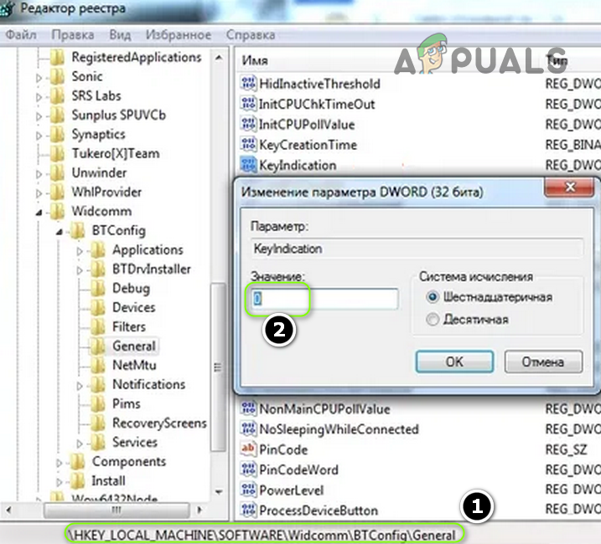This screenshot has height=544, width=601.
Task: Click the HidInactiveThreshold DWORD value icon
Action: [248, 83]
